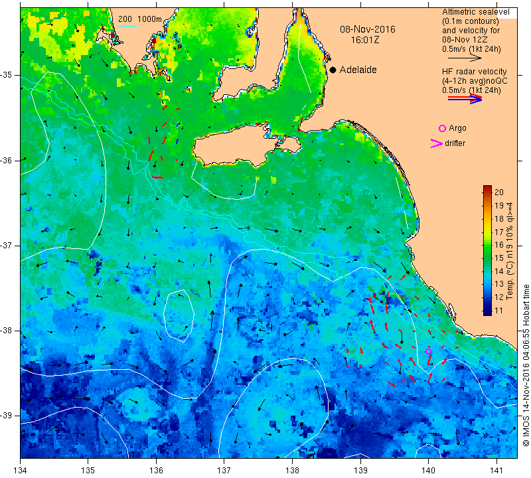This screenshot has width=531, height=478.
Task: Click the IMOS copyright timestamp text
Action: point(526,365)
